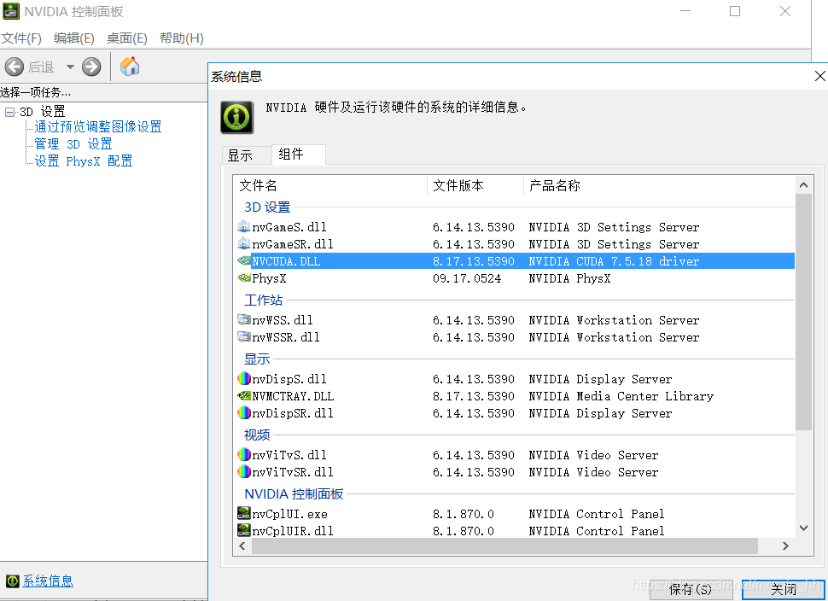Click the 关闭 button
Image resolution: width=828 pixels, height=601 pixels.
[x=783, y=589]
